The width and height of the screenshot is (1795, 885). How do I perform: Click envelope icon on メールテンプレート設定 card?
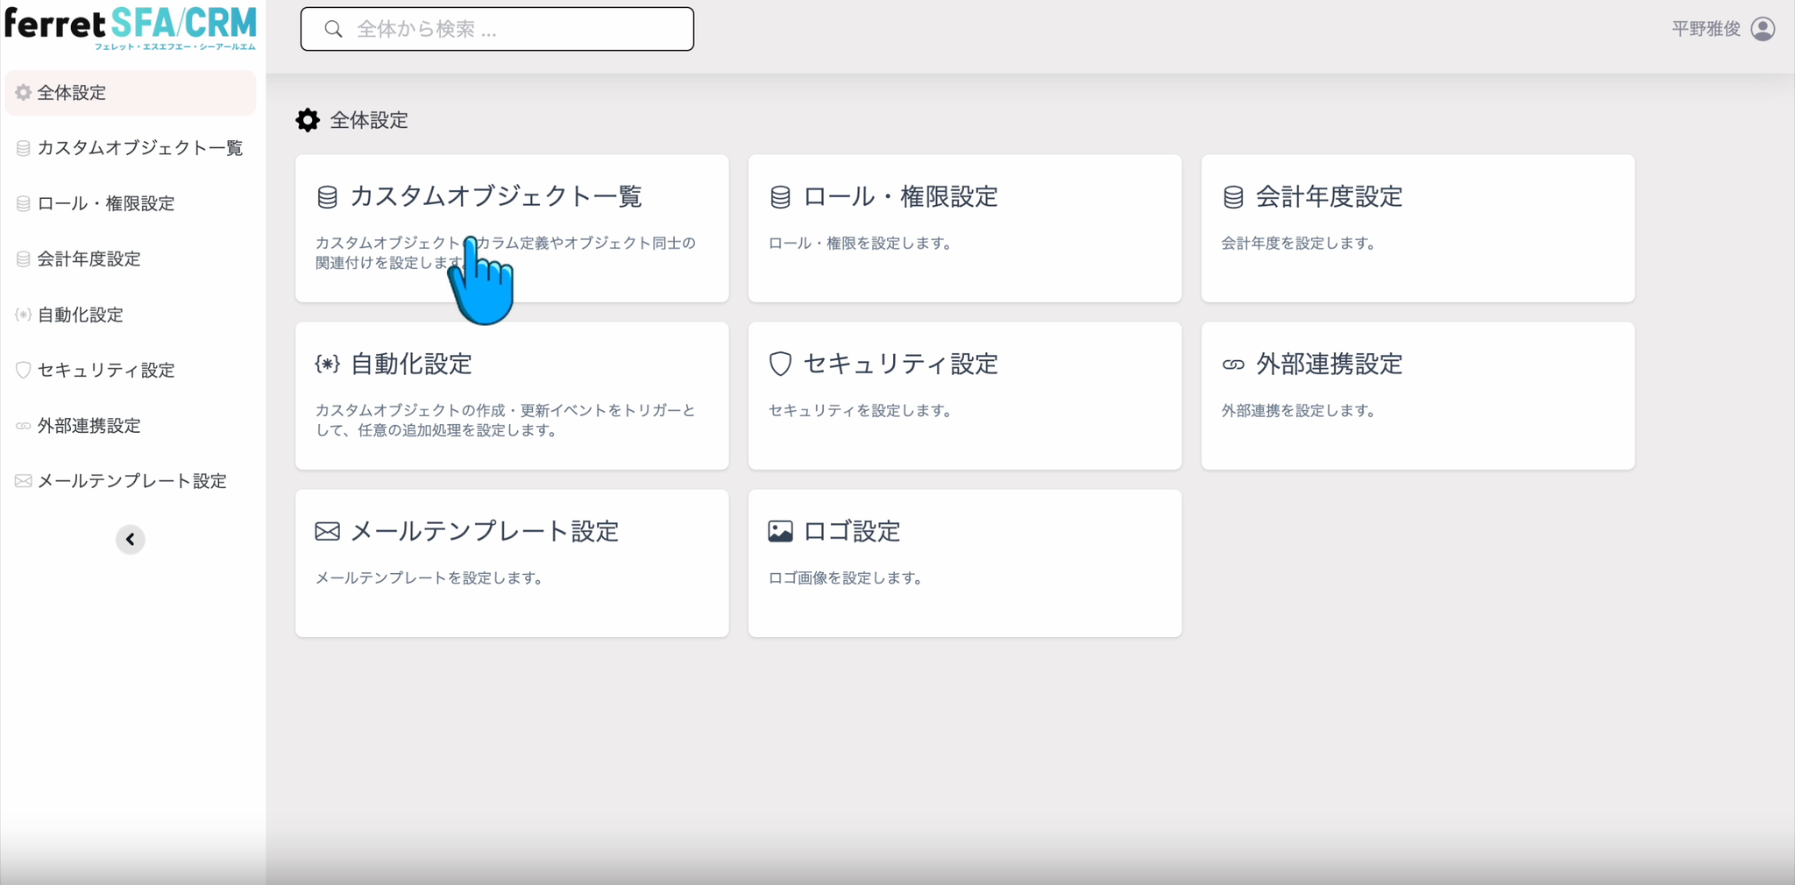tap(327, 531)
